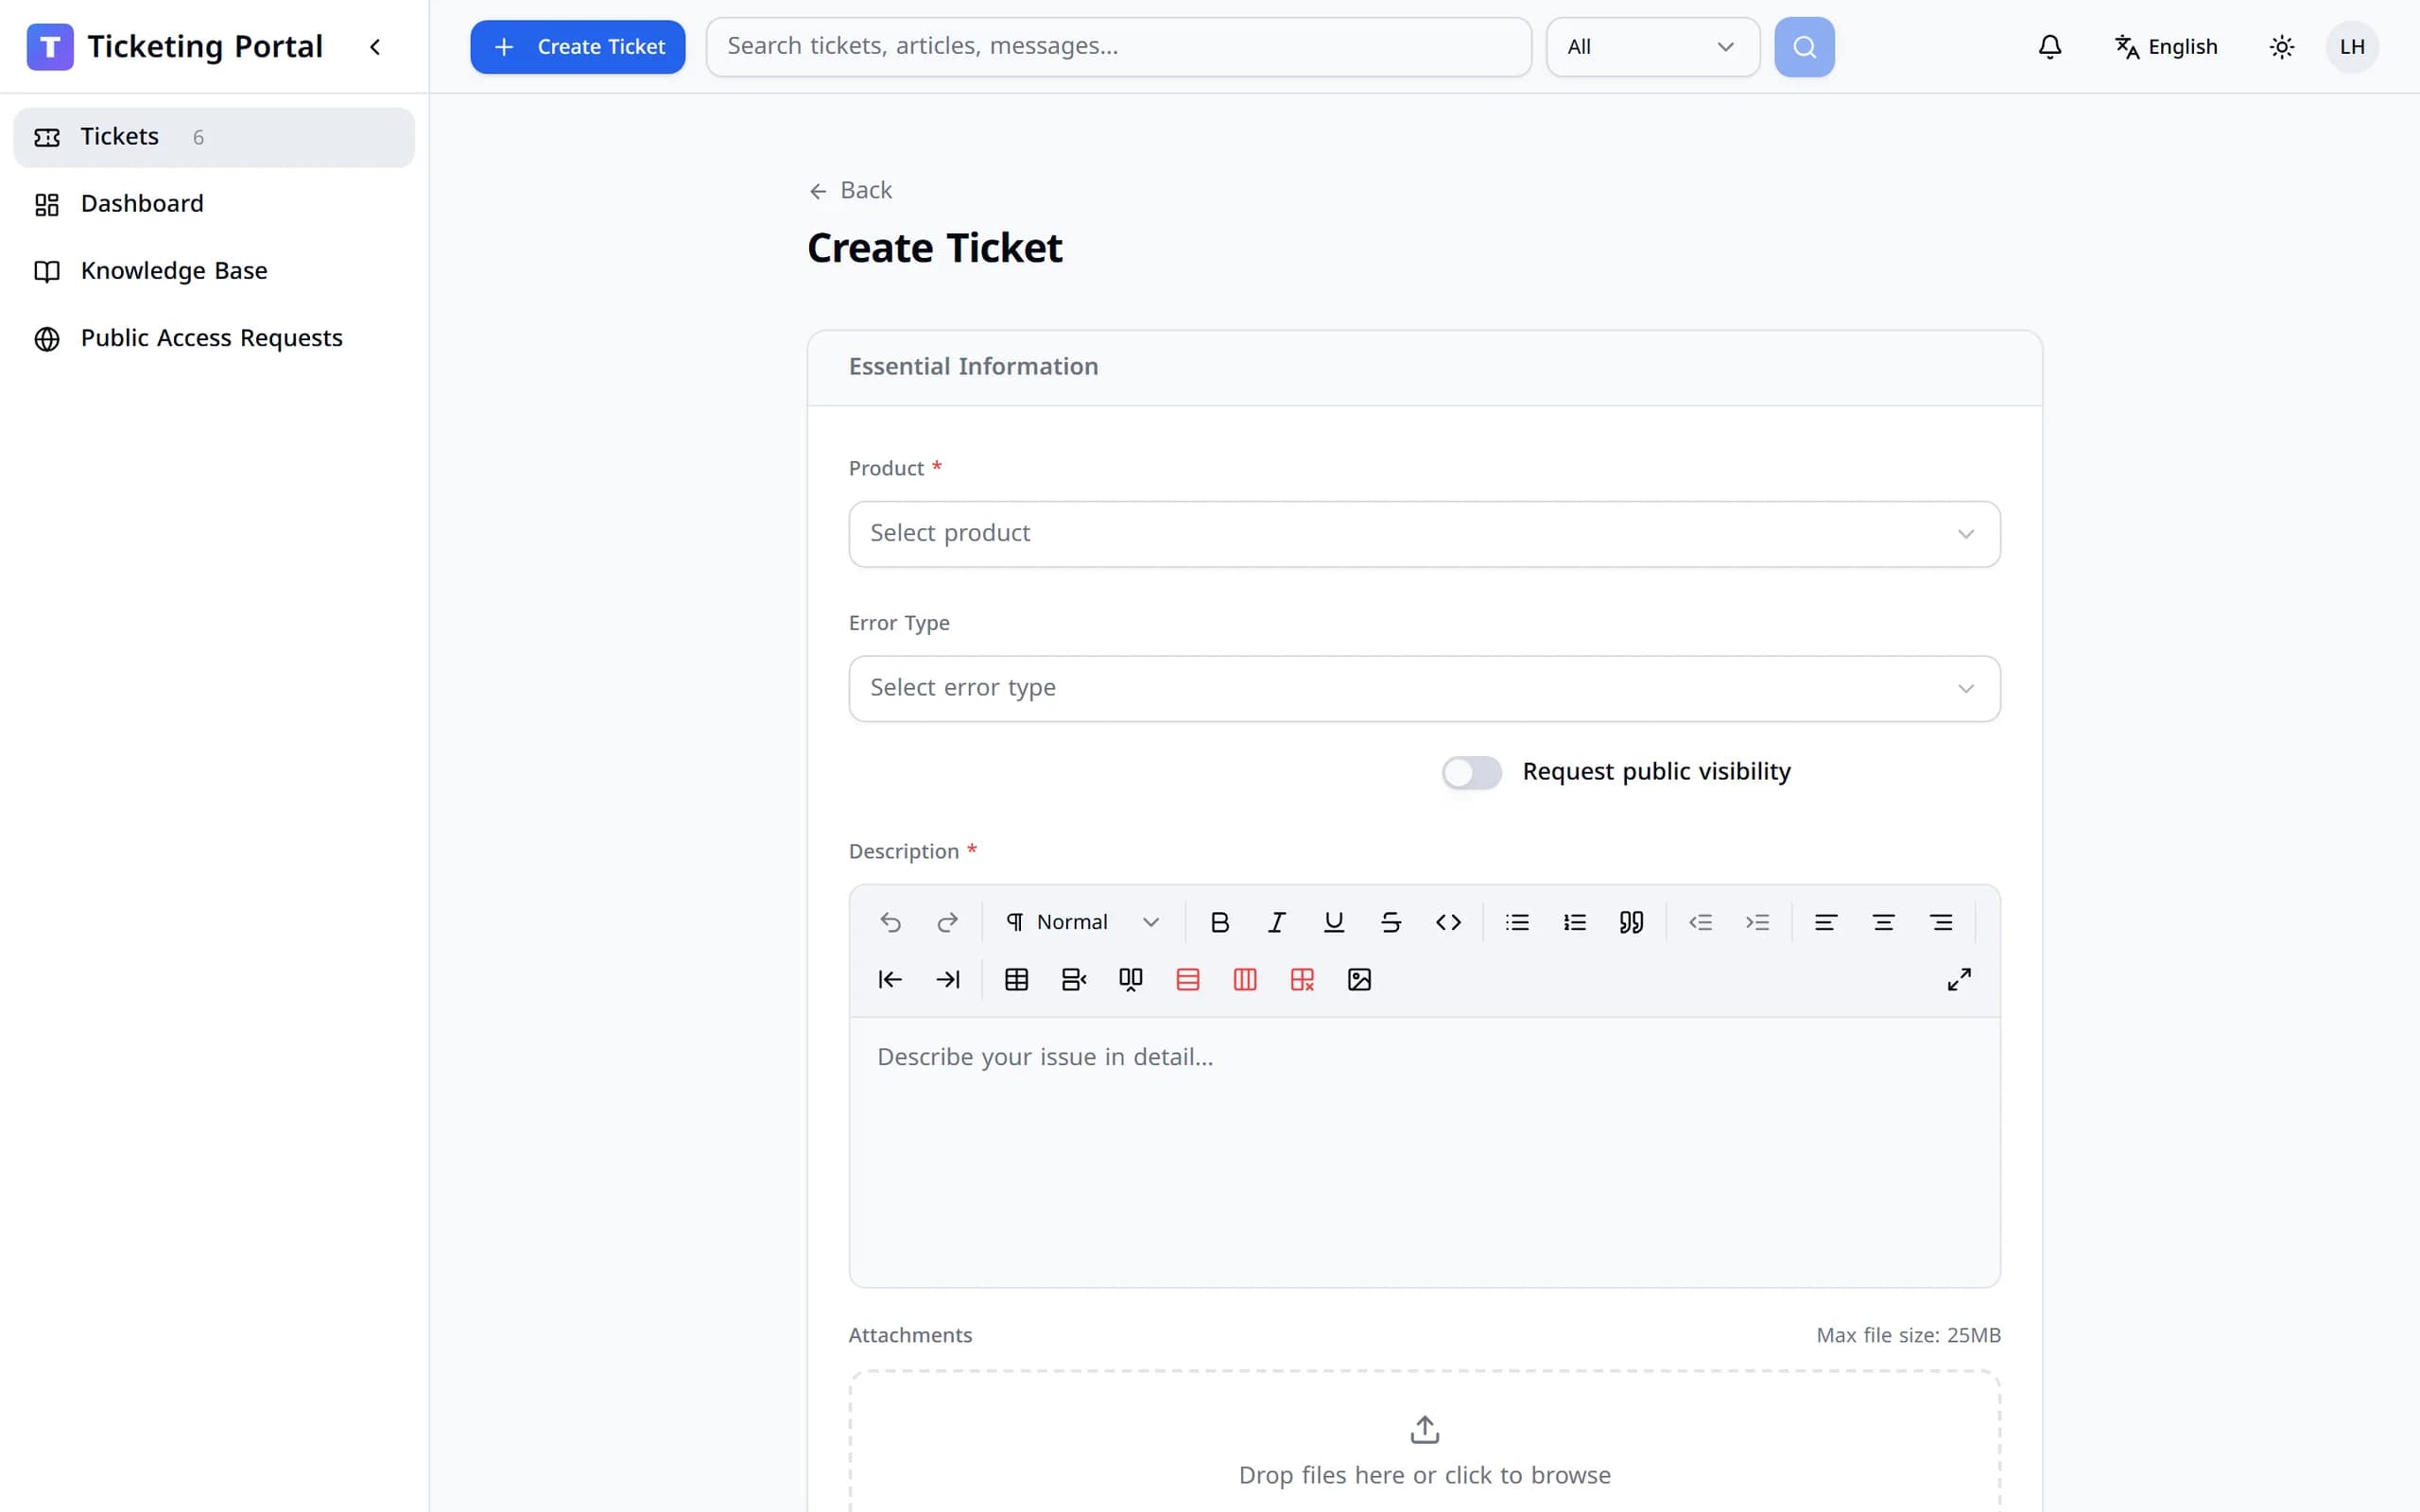Align text center
Viewport: 2420px width, 1512px height.
(1883, 922)
